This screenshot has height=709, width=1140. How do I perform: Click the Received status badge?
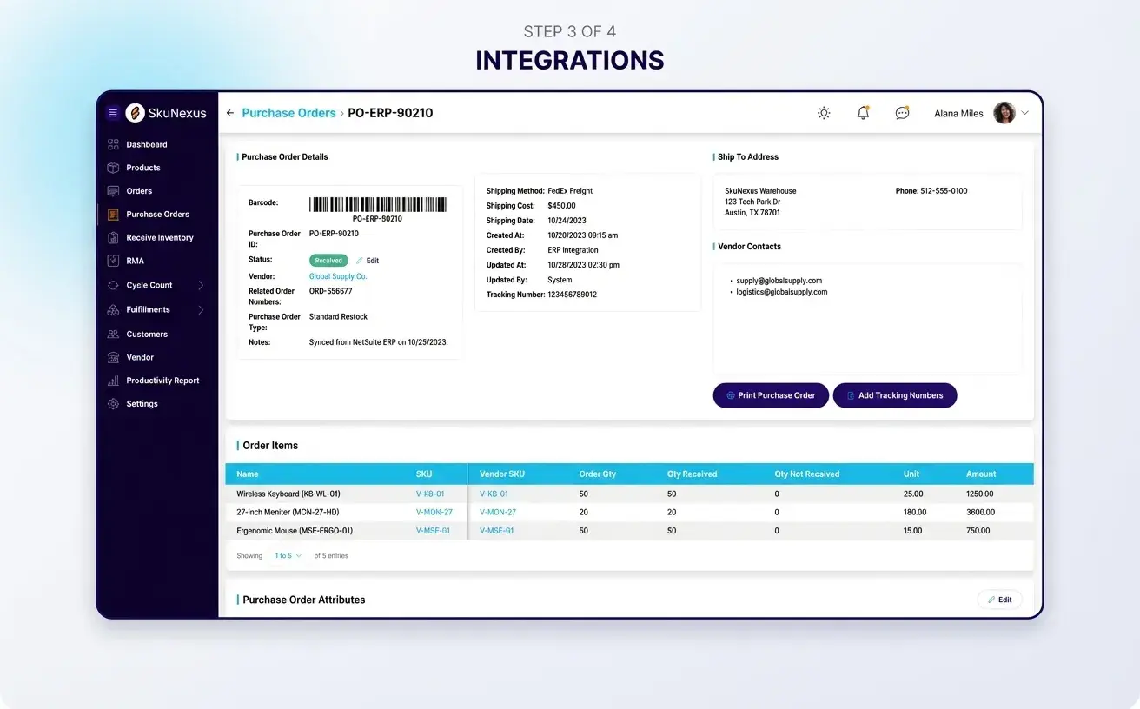(x=328, y=260)
